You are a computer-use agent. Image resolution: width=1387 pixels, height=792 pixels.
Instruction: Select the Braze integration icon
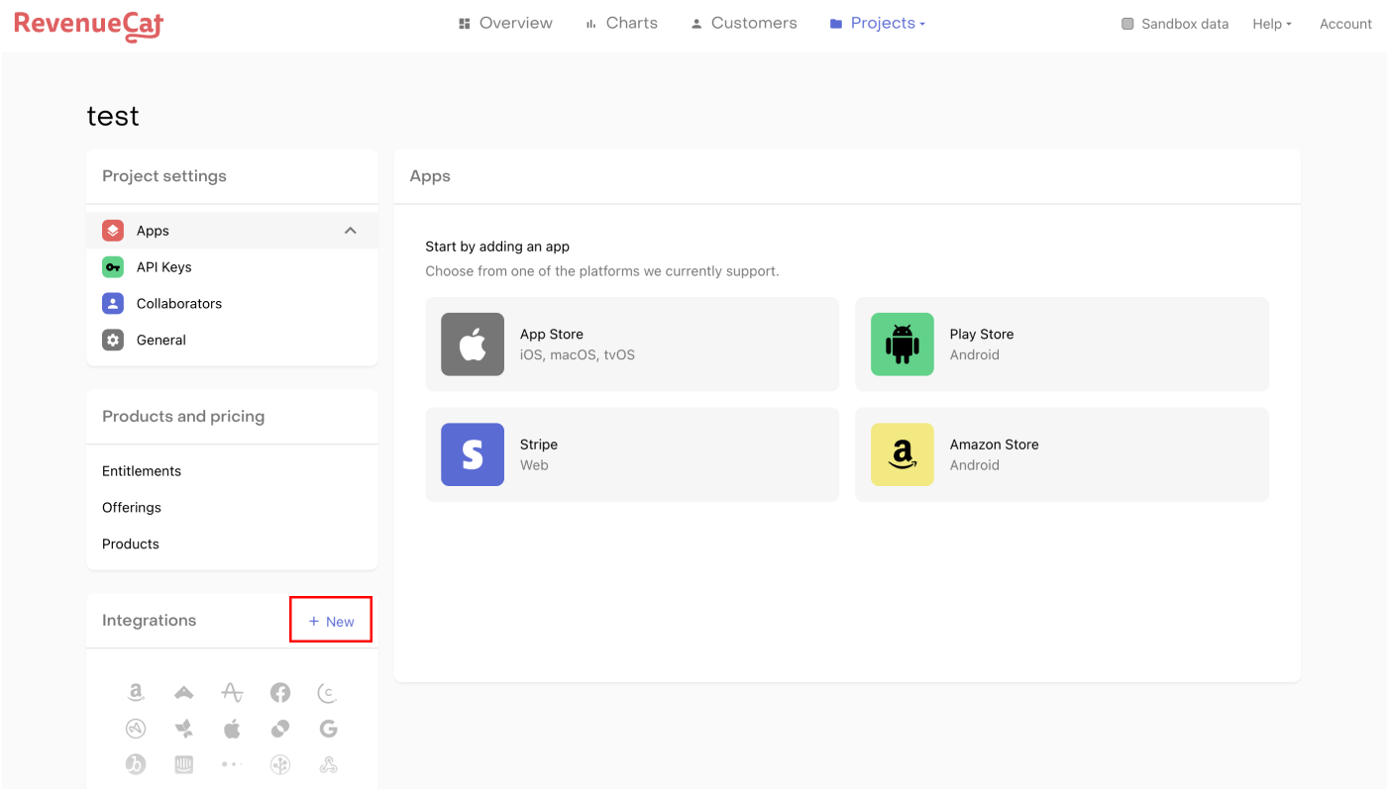(136, 764)
